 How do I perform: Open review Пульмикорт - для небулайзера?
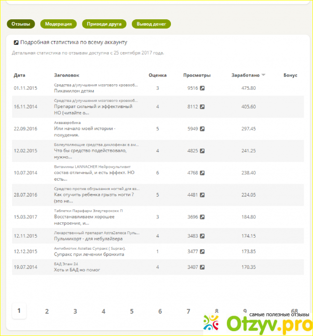pyautogui.click(x=88, y=239)
